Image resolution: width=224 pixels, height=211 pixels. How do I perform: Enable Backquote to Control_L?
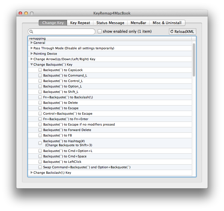point(40,81)
